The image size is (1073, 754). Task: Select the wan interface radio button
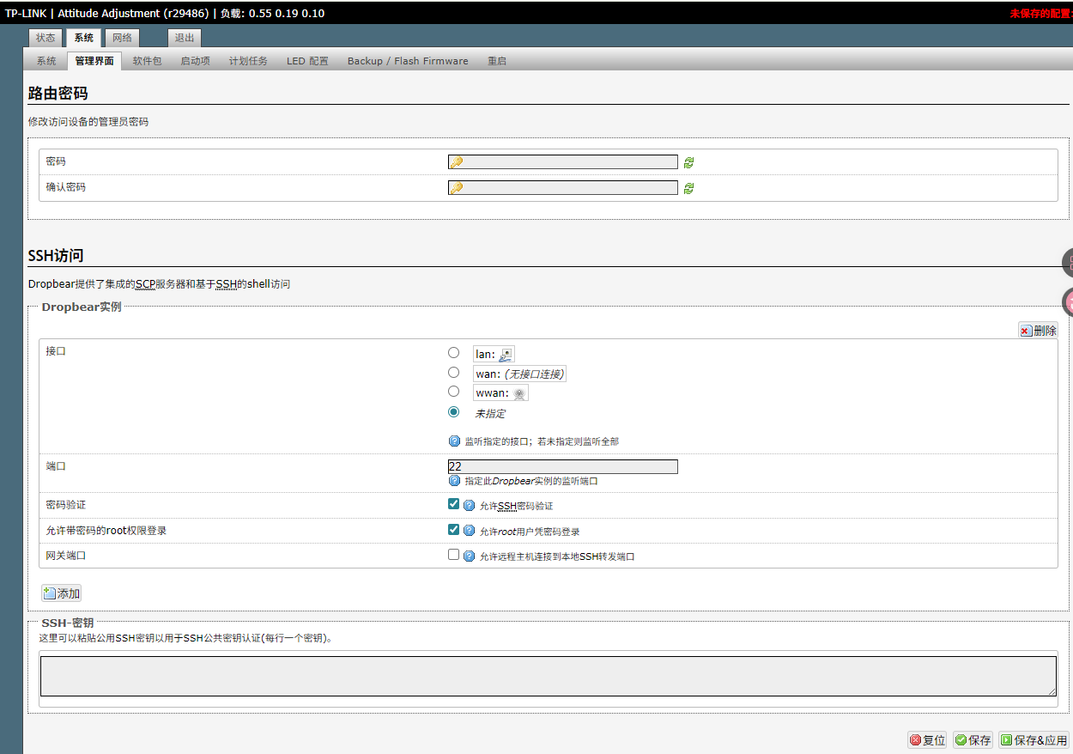[453, 372]
